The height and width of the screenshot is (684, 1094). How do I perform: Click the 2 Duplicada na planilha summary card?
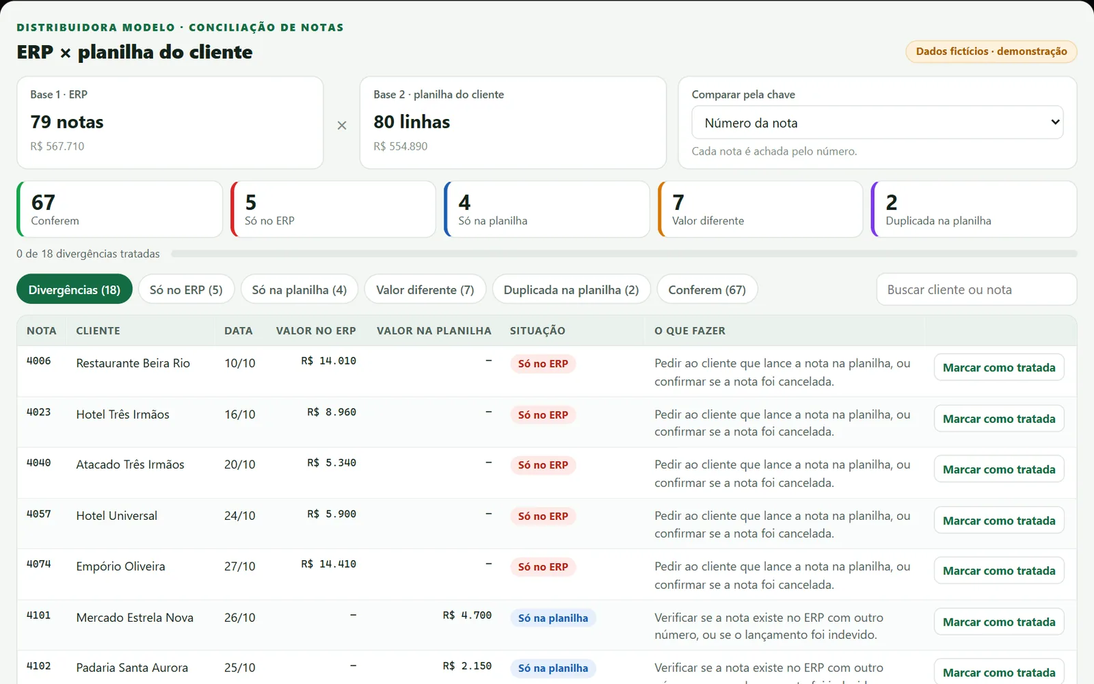[974, 209]
